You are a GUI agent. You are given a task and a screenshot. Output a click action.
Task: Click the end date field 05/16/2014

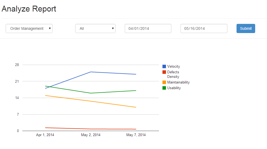tap(204, 28)
